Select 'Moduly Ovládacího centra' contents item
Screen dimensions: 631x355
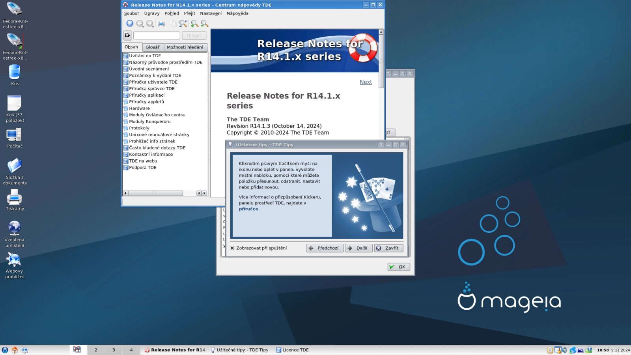pos(157,115)
